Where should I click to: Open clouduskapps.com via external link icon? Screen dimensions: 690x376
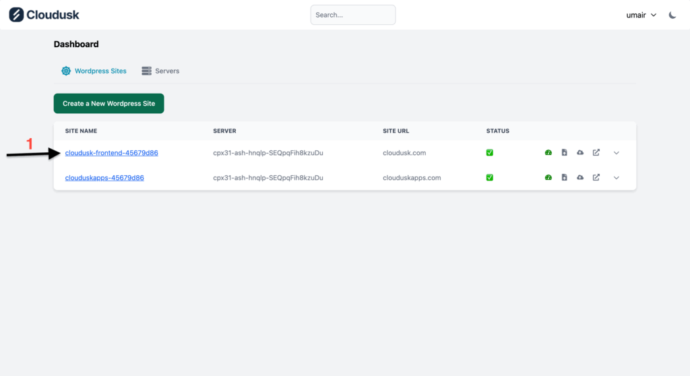pos(596,178)
